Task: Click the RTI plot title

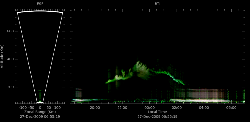Action: 157,4
